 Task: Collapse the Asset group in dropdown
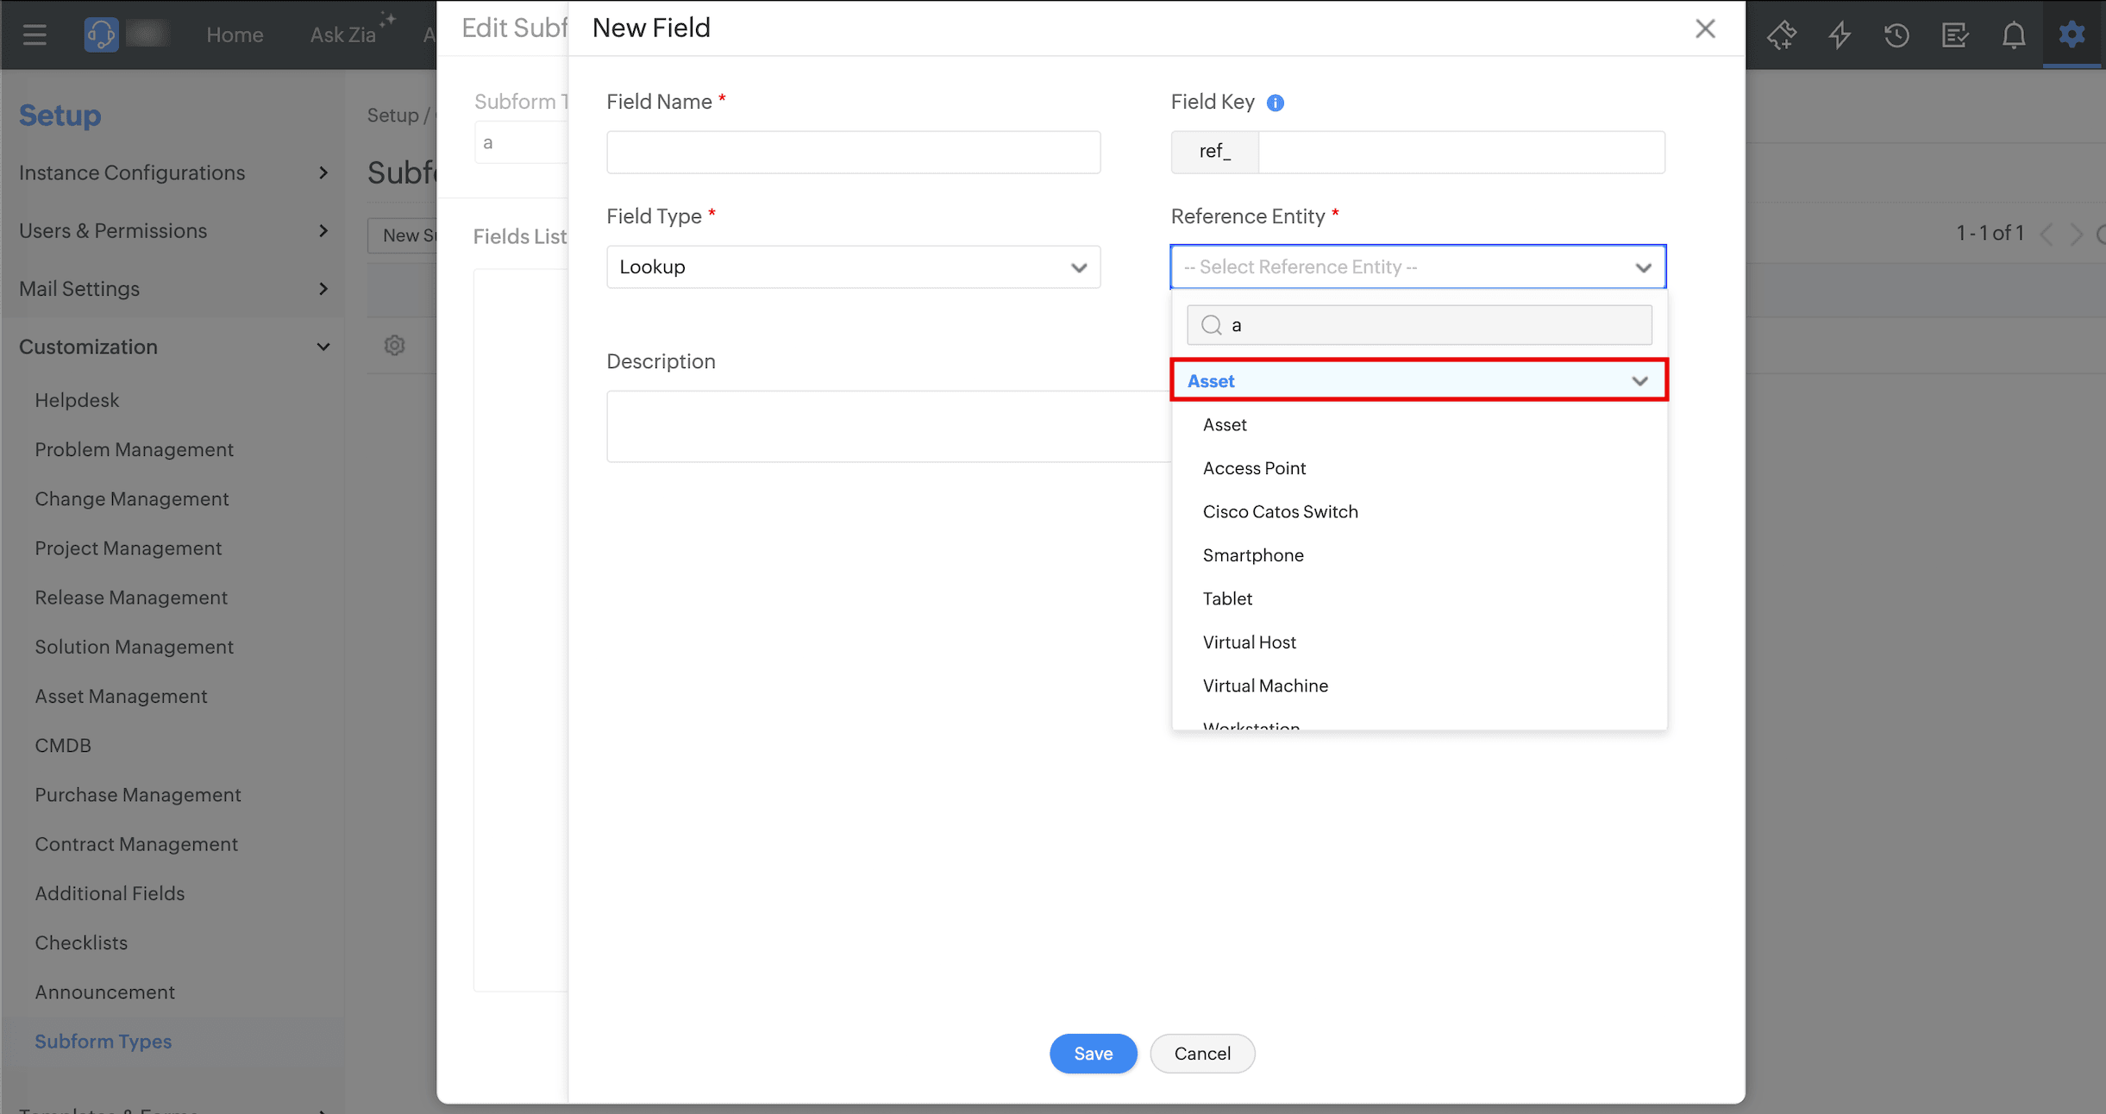click(1639, 381)
